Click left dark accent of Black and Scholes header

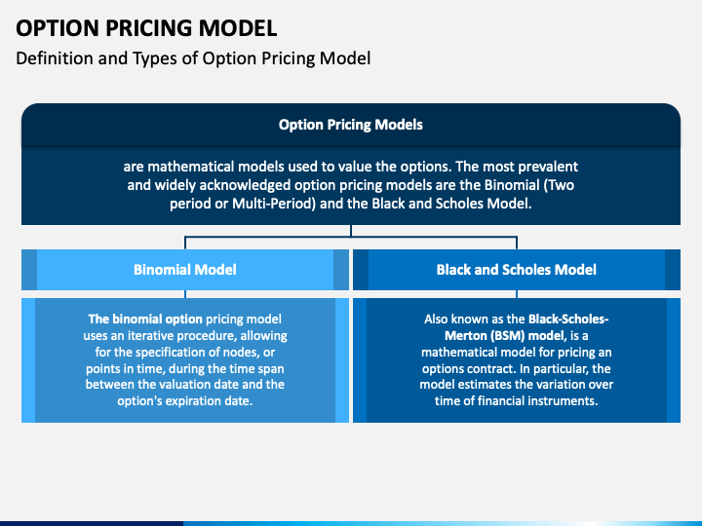tap(361, 270)
